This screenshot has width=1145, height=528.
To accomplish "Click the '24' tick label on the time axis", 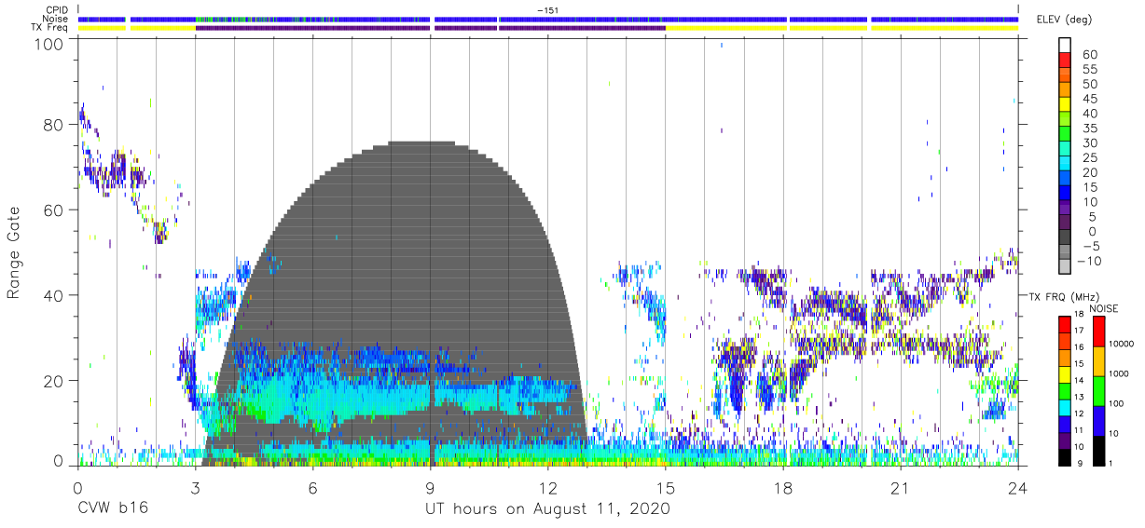I will click(x=1018, y=488).
